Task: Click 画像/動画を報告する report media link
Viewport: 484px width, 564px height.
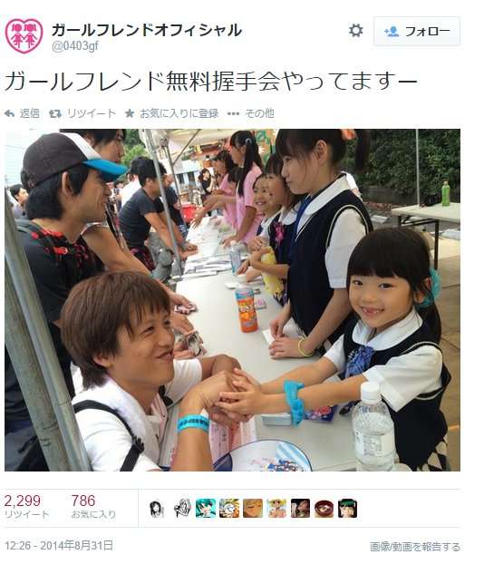Action: [415, 547]
